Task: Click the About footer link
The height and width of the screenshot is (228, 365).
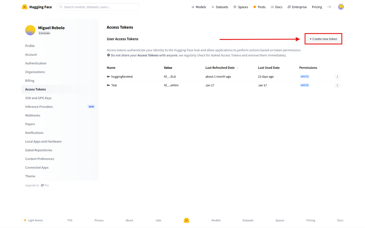Action: [x=129, y=220]
